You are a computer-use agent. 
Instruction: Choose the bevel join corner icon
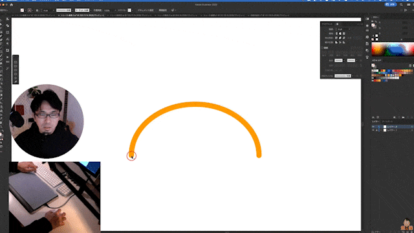tap(343, 38)
